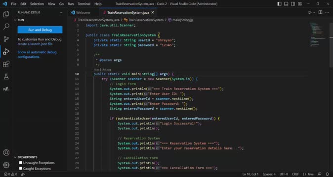This screenshot has height=177, width=333.
Task: Open the Explorer view in activity bar
Action: click(6, 14)
